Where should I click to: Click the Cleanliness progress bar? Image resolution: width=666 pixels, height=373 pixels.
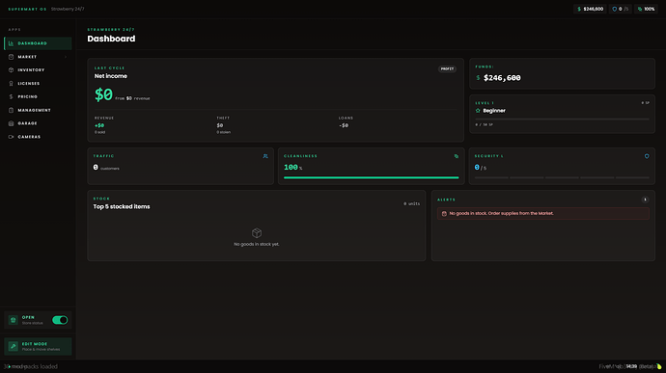(x=372, y=177)
